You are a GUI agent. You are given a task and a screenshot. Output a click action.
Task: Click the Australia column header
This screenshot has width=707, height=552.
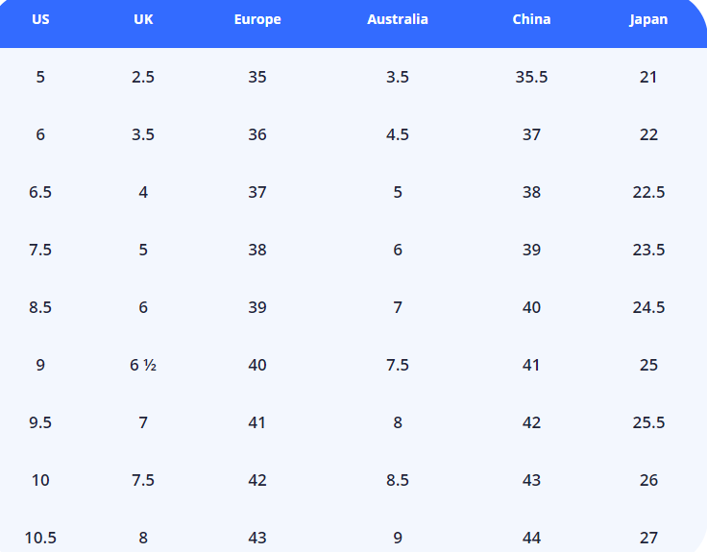[x=398, y=19]
